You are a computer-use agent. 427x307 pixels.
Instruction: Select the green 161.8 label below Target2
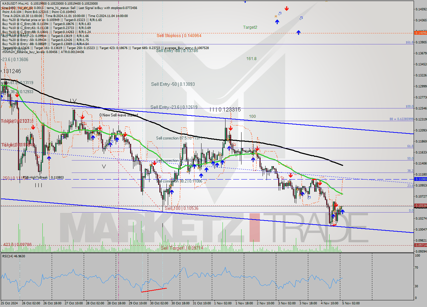252,59
